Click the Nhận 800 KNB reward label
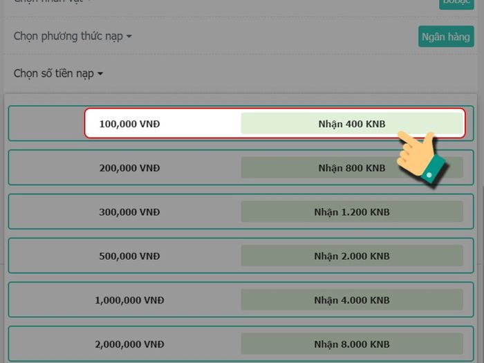Screen dimensions: 484x363 352,167
